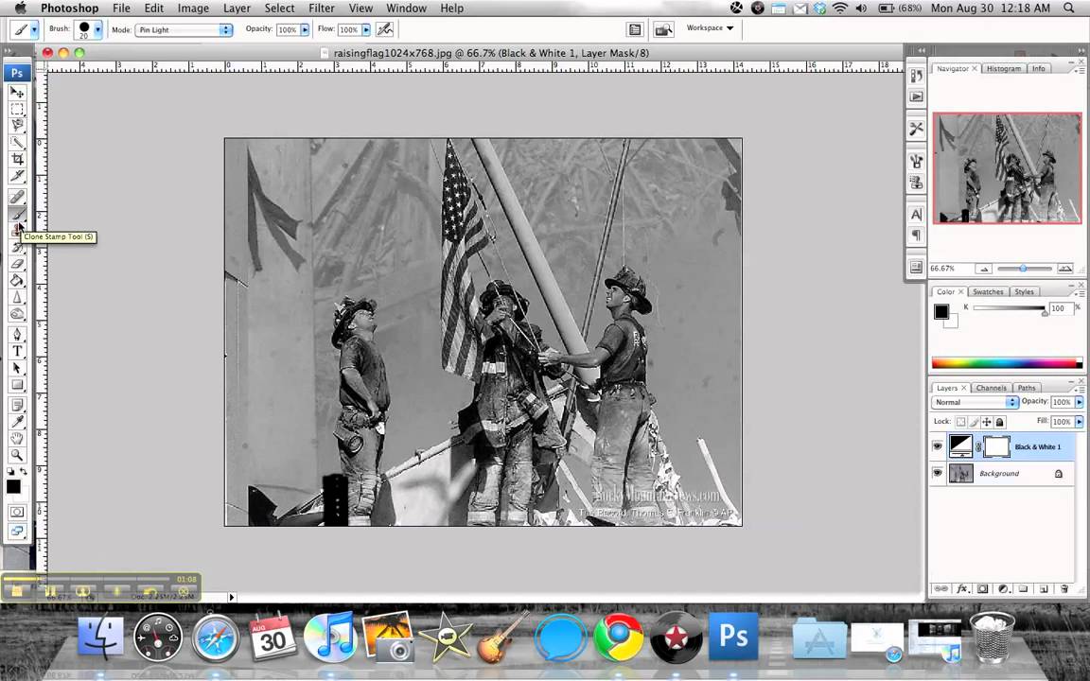The width and height of the screenshot is (1090, 681).
Task: Select the Pen tool
Action: (x=17, y=334)
